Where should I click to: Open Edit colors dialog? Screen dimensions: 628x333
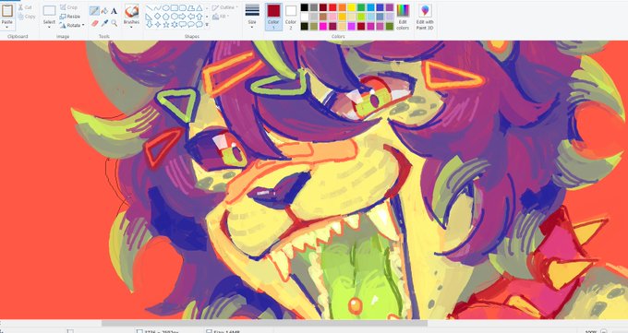pos(403,17)
